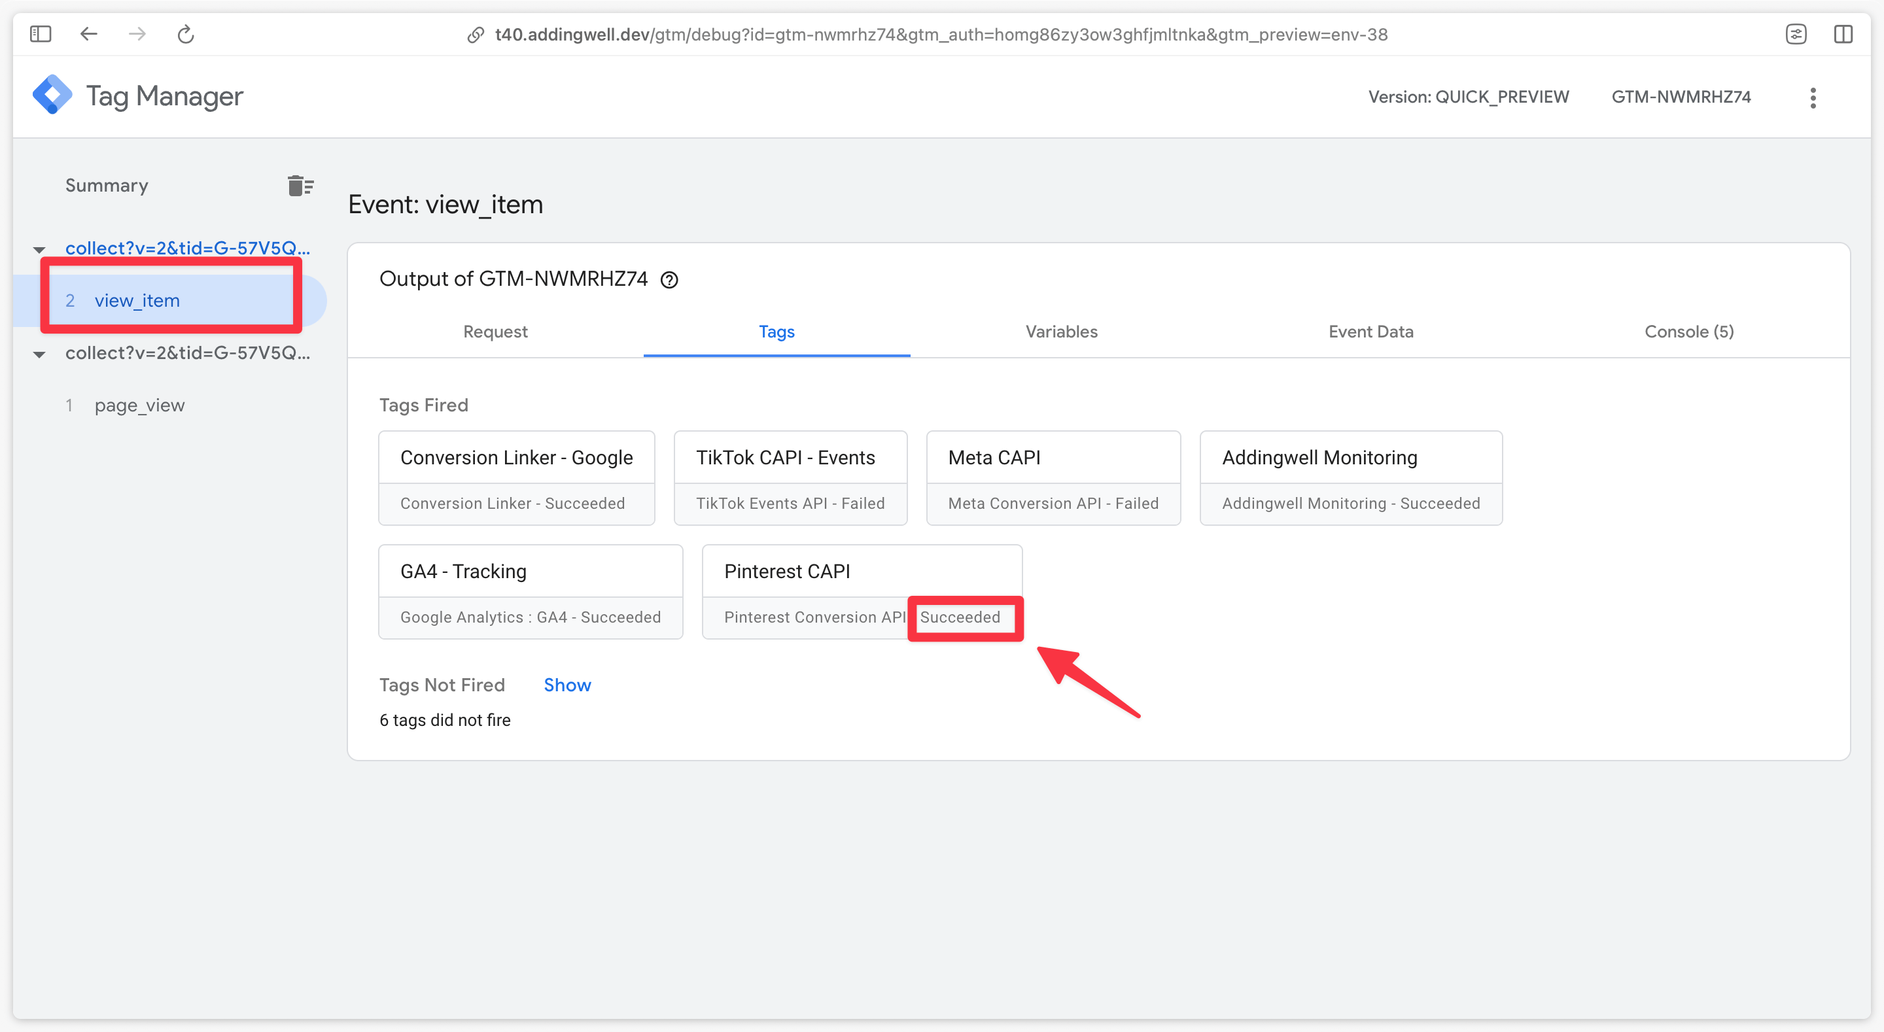This screenshot has height=1032, width=1884.
Task: Click the address bar URL
Action: 941,35
